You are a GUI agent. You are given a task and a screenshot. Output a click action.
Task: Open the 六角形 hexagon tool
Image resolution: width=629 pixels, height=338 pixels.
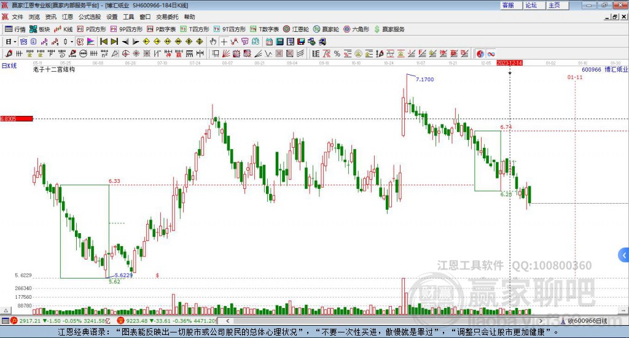point(356,29)
